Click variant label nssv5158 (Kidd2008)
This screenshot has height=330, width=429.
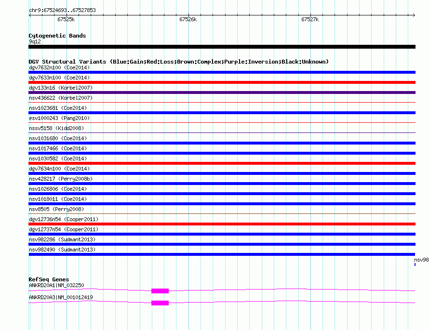(x=56, y=128)
